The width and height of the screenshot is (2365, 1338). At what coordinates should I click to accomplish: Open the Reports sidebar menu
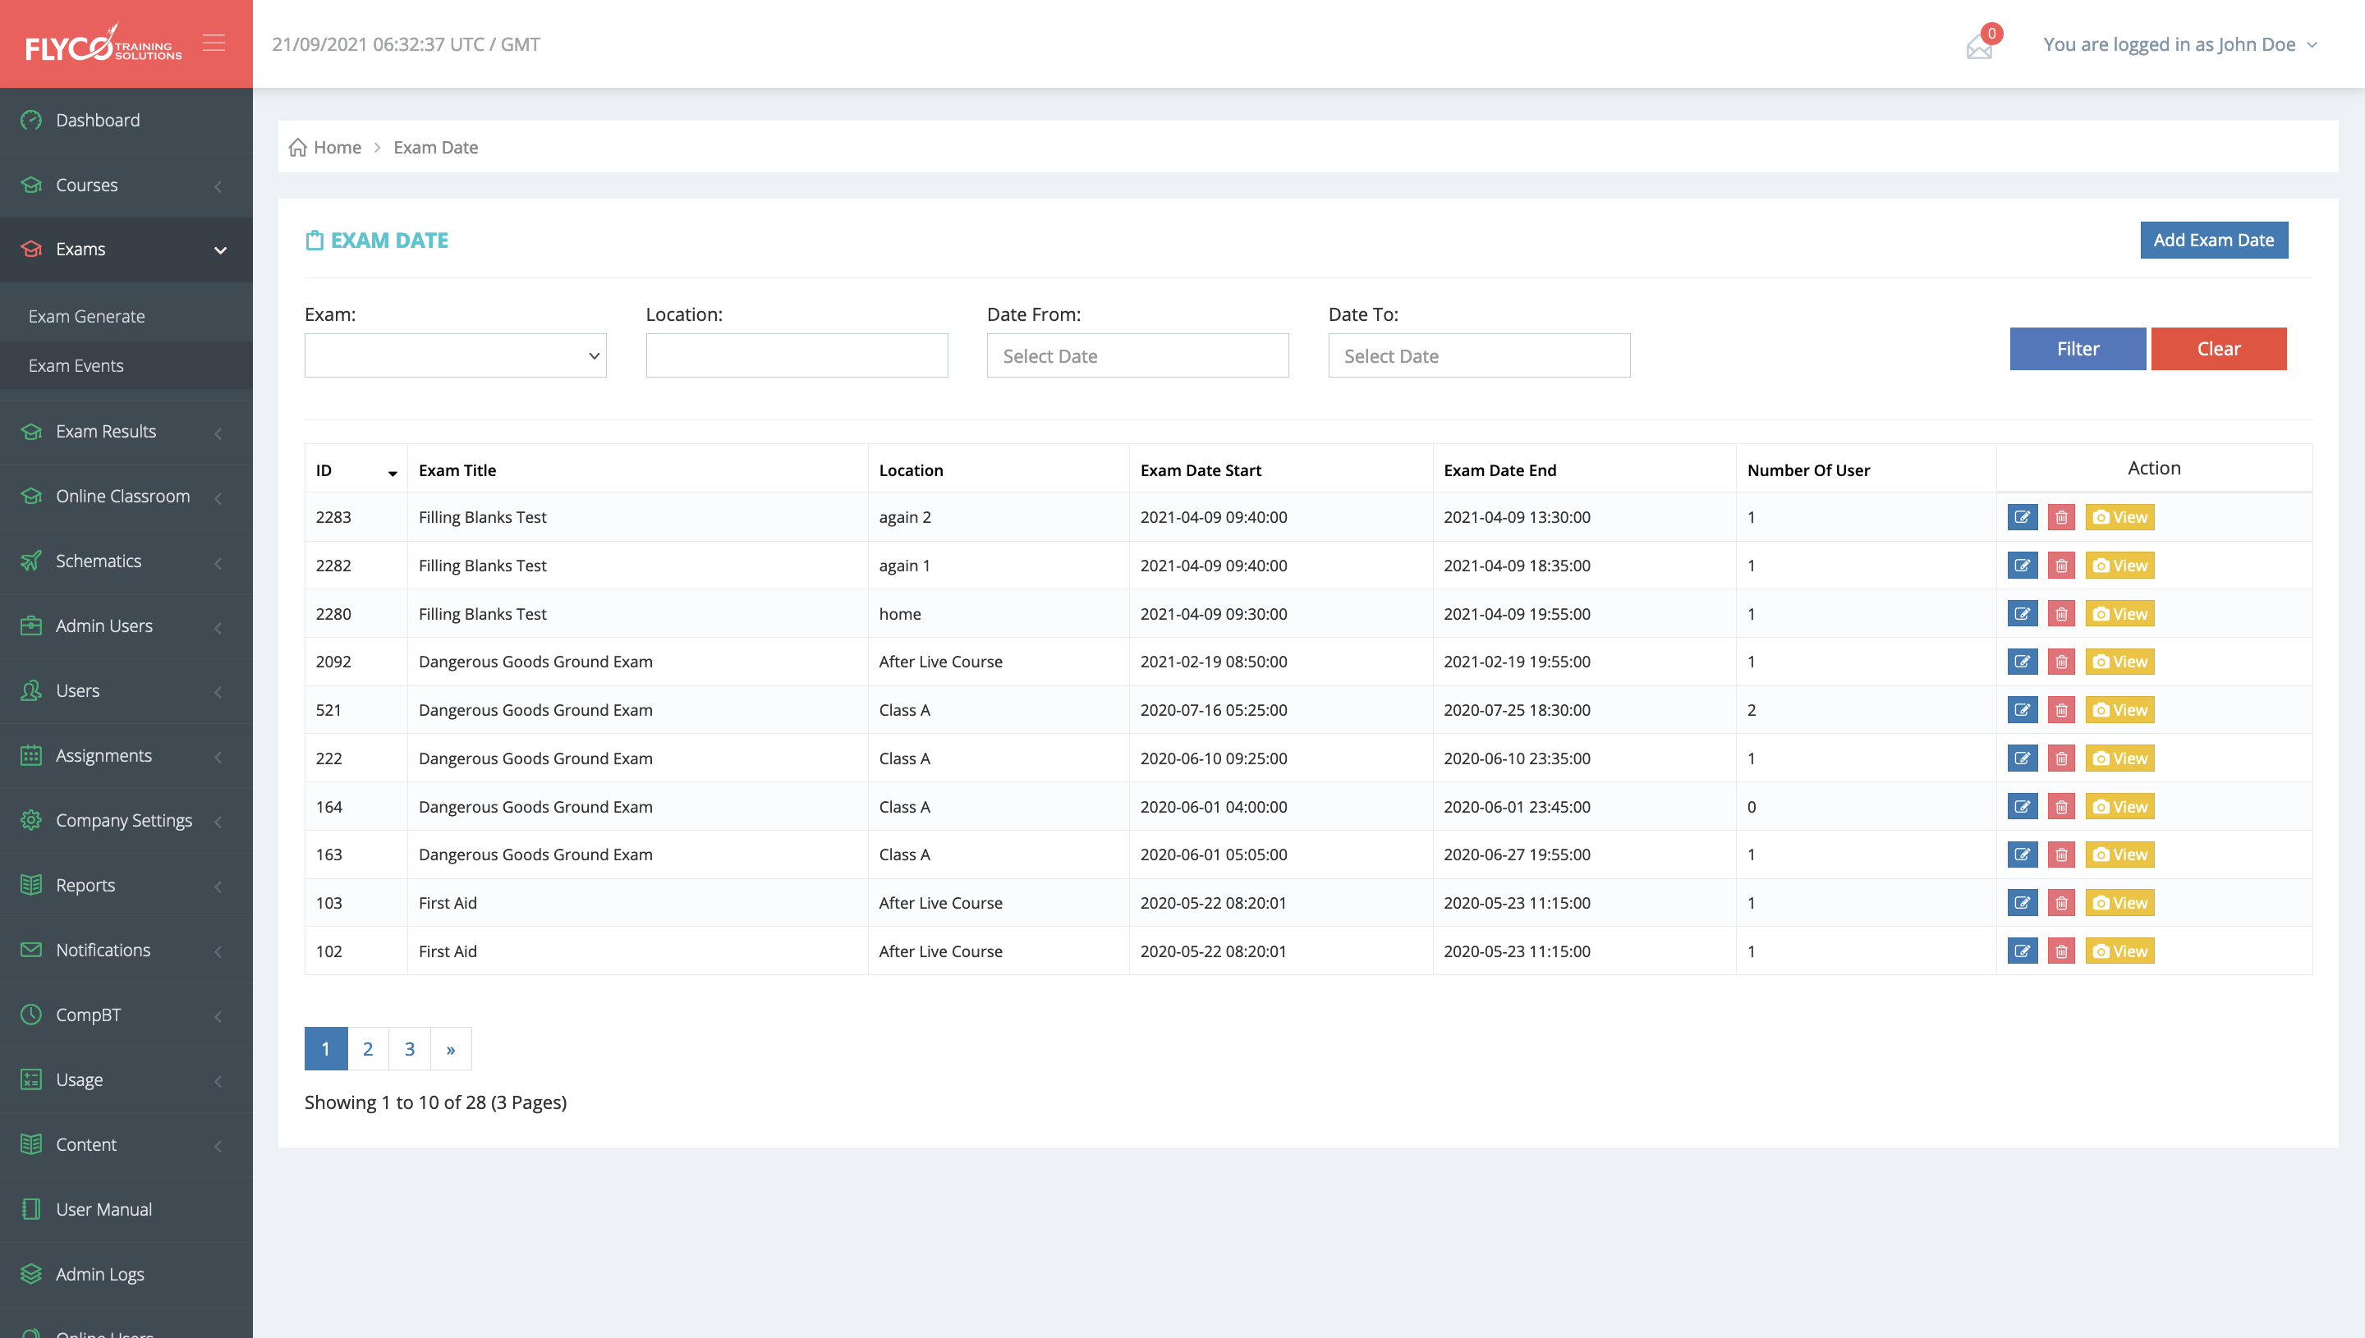tap(126, 886)
